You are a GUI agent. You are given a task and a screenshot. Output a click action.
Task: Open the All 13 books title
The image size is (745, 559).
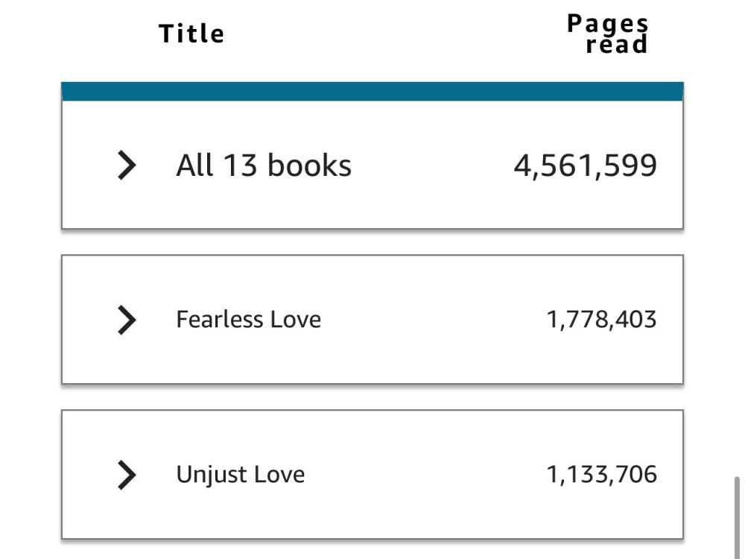[x=264, y=165]
